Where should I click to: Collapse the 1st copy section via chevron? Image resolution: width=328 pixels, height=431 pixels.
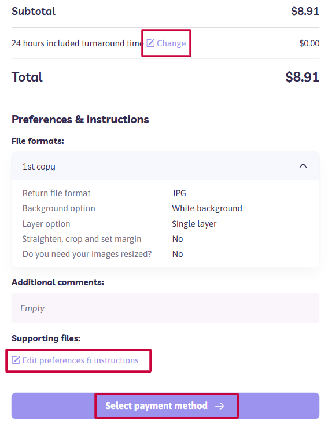coord(303,166)
